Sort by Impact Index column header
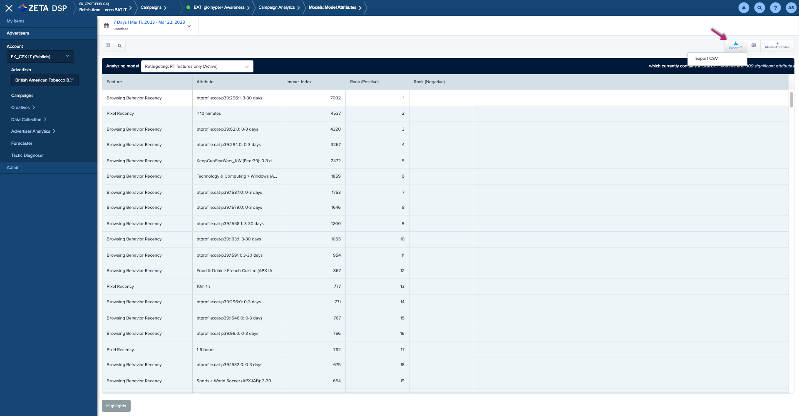Screen dimensions: 799x416 pyautogui.click(x=299, y=82)
